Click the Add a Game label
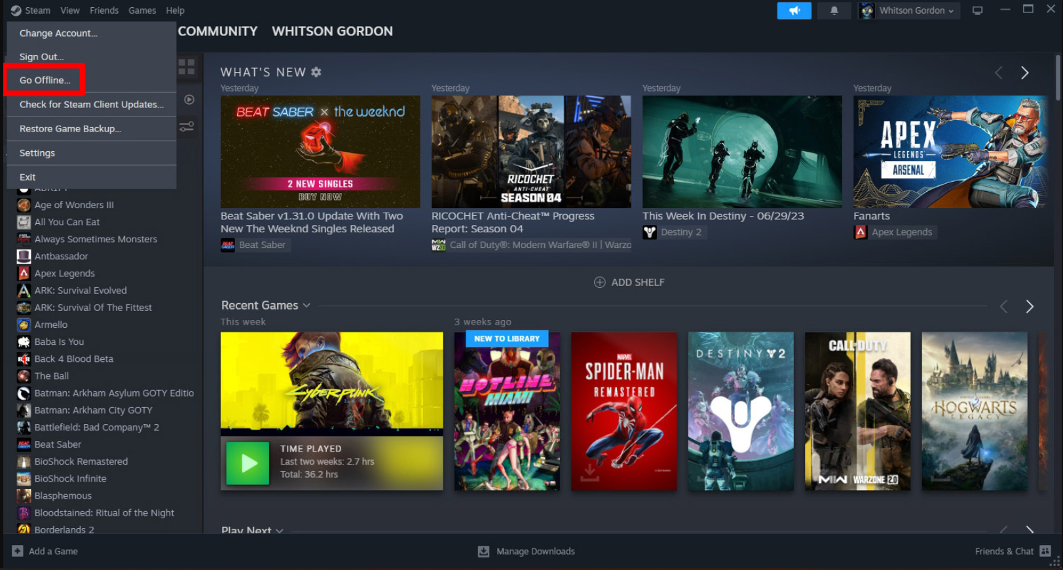This screenshot has width=1063, height=570. (x=53, y=551)
